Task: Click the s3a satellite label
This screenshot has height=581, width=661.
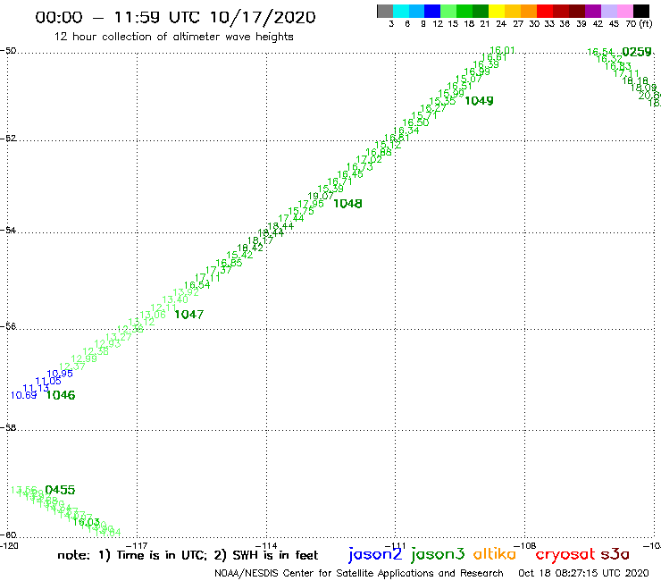Action: coord(615,554)
